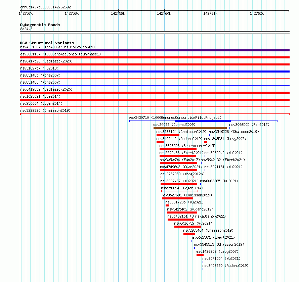Click the 142757k ruler tick label

(x=26, y=13)
